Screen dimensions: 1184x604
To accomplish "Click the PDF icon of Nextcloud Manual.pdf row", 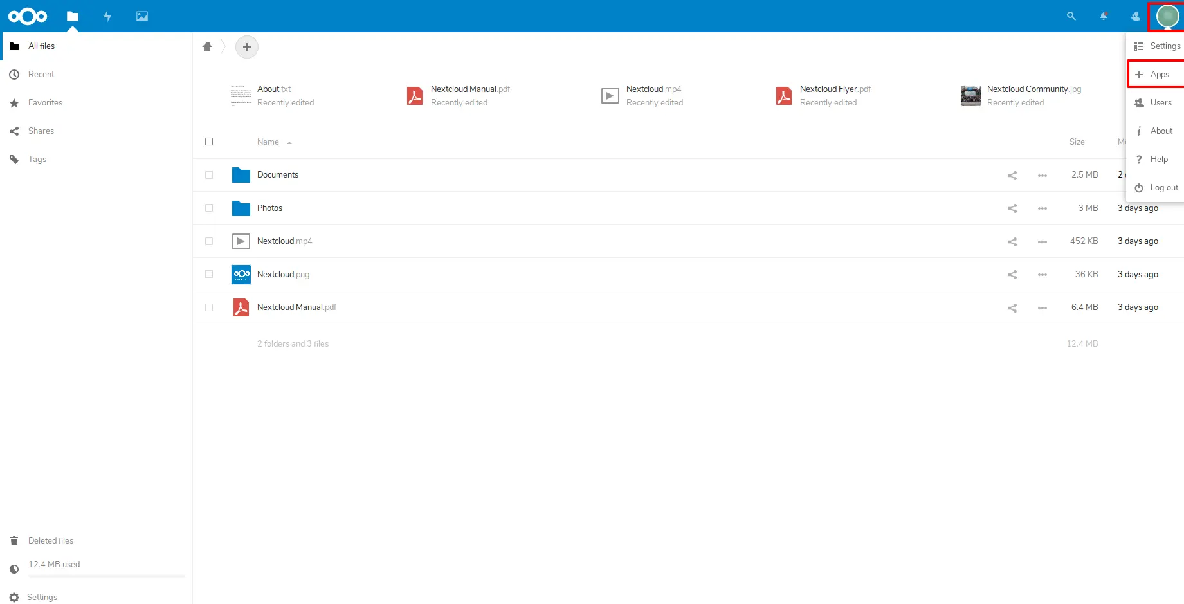I will click(241, 307).
